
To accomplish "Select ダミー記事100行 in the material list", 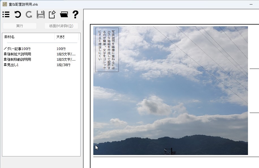I will pyautogui.click(x=19, y=49).
